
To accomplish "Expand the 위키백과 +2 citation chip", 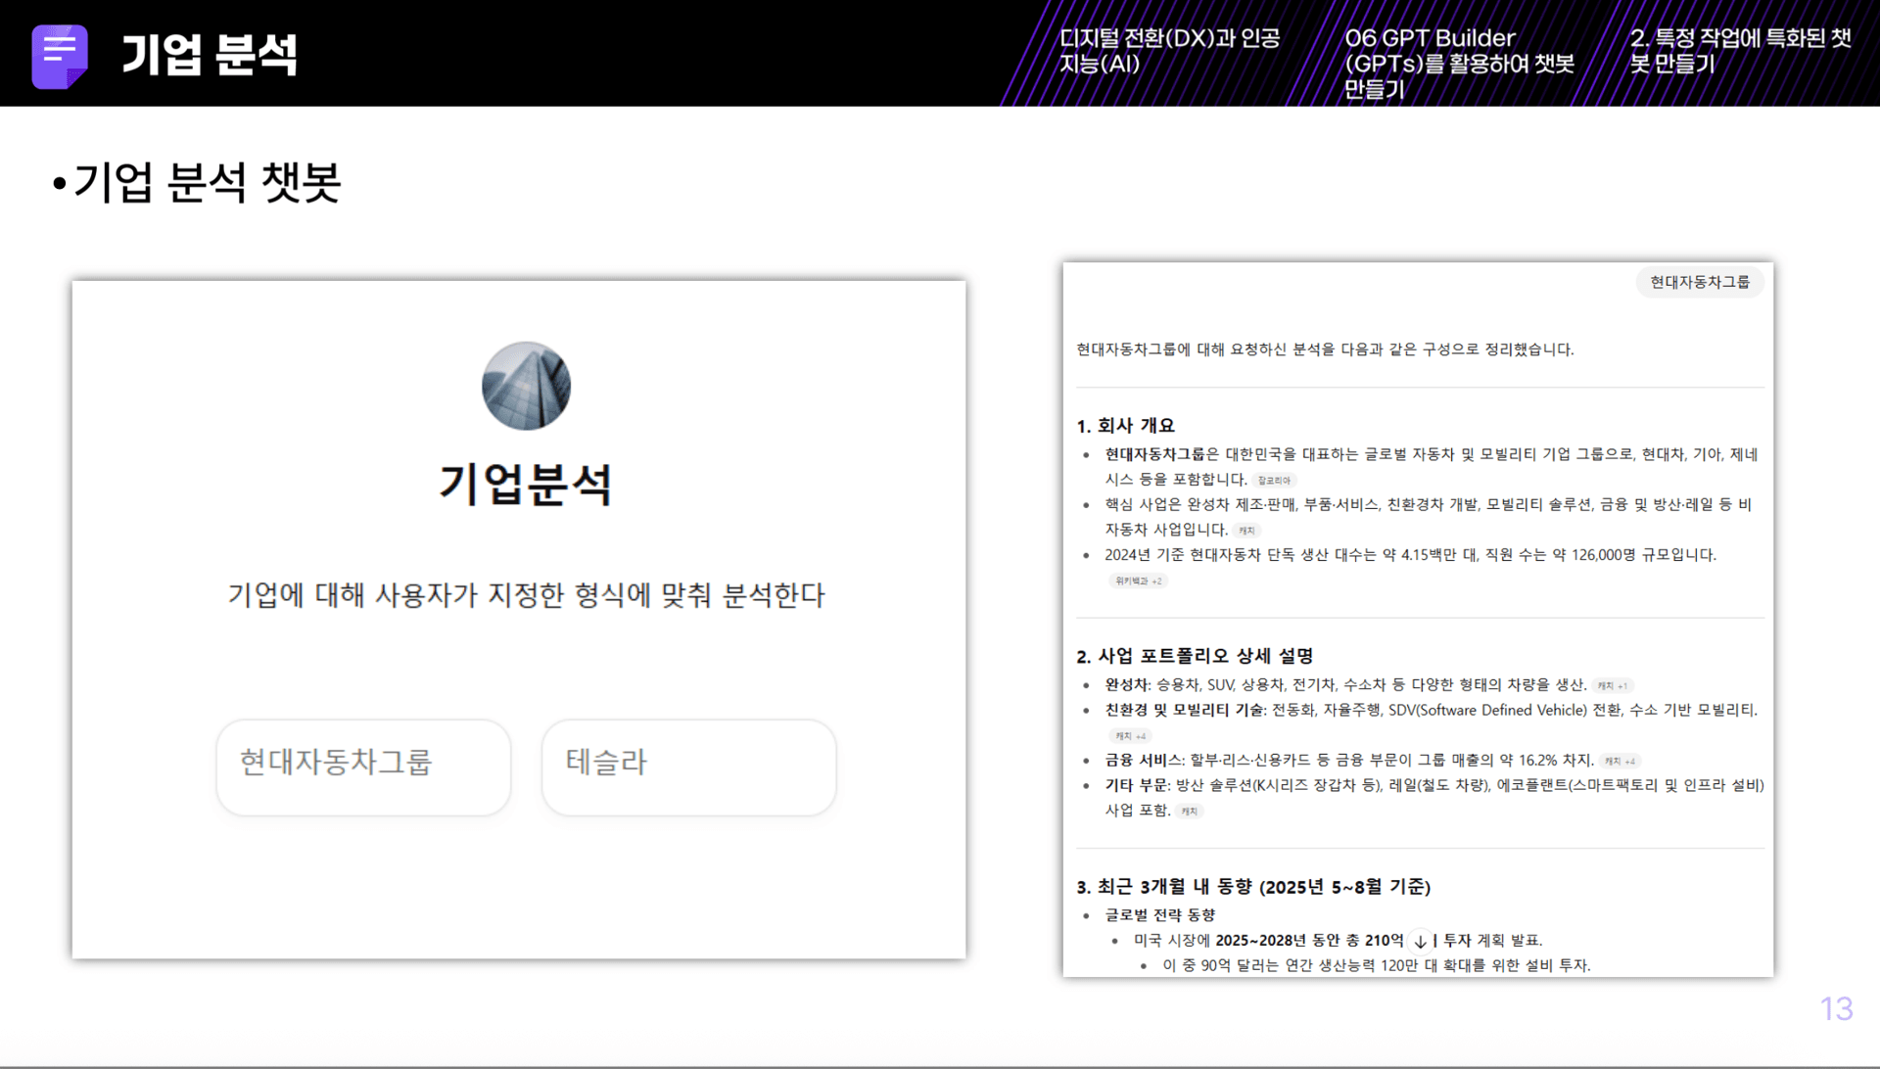I will tap(1136, 581).
